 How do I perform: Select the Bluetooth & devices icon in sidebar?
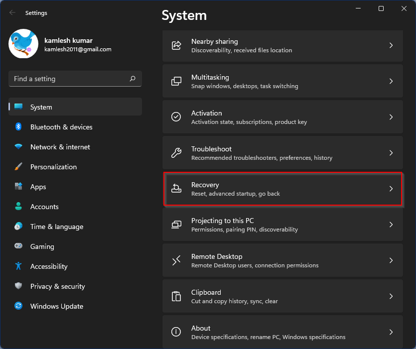pyautogui.click(x=18, y=127)
